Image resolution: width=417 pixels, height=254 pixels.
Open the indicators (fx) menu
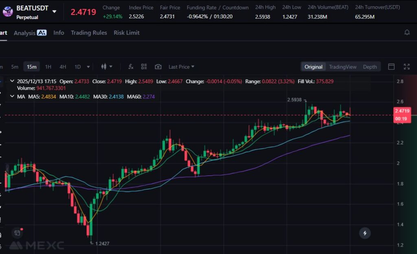[x=131, y=67]
